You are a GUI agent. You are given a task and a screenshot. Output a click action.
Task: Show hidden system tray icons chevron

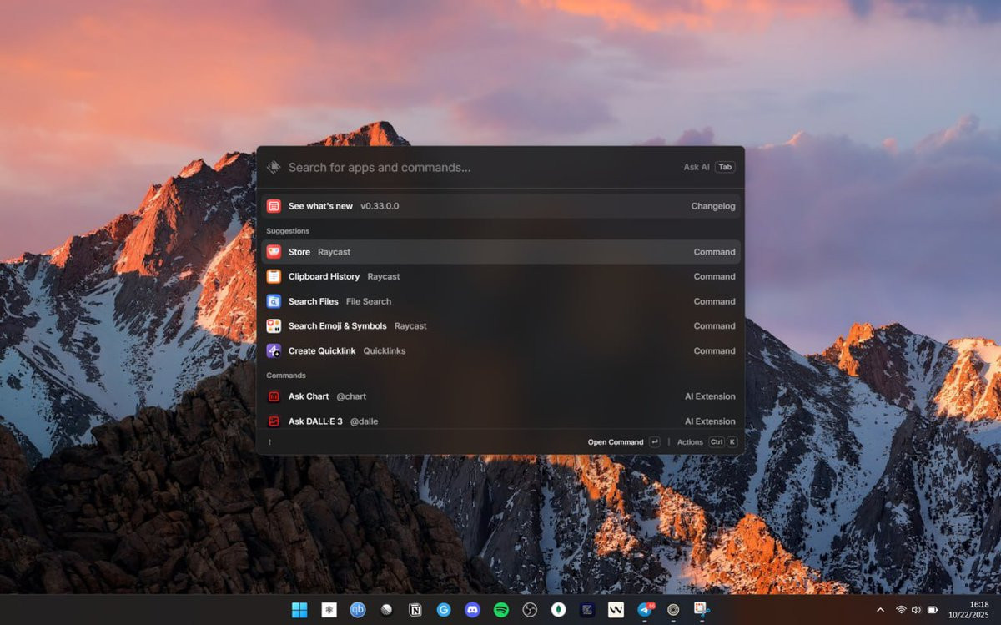tap(880, 610)
